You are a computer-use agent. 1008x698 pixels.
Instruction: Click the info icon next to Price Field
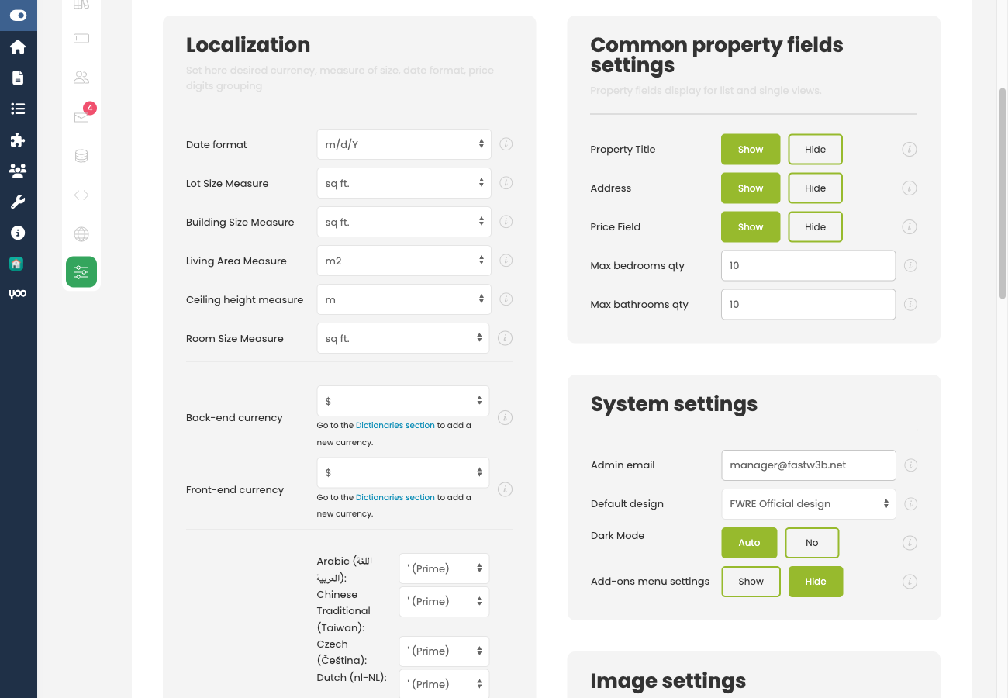pos(909,226)
